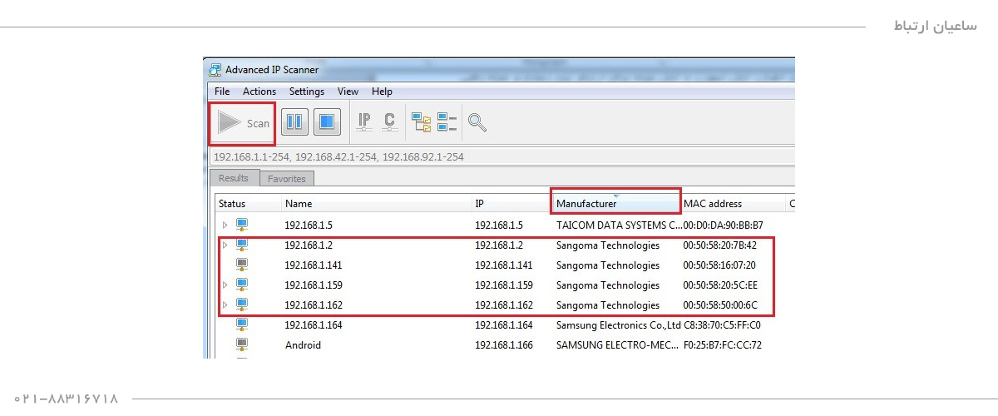Click Sangoma Technologies cell in 192.168.1.159 row
Image resolution: width=998 pixels, height=416 pixels.
[x=608, y=285]
